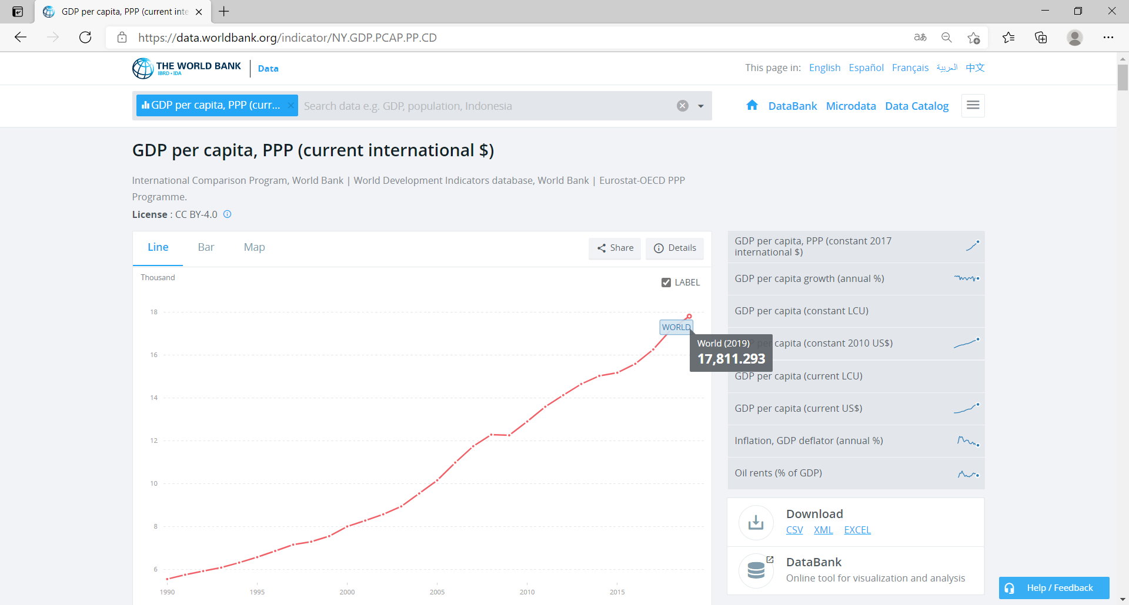Clear the search field with the X icon

coord(682,106)
